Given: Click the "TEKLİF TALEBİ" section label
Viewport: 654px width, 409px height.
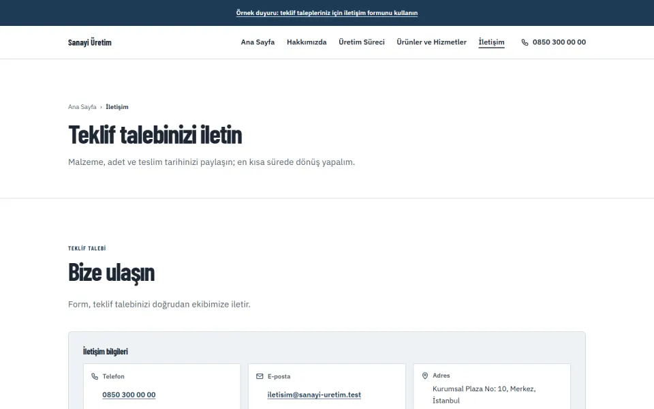Looking at the screenshot, I should [87, 248].
